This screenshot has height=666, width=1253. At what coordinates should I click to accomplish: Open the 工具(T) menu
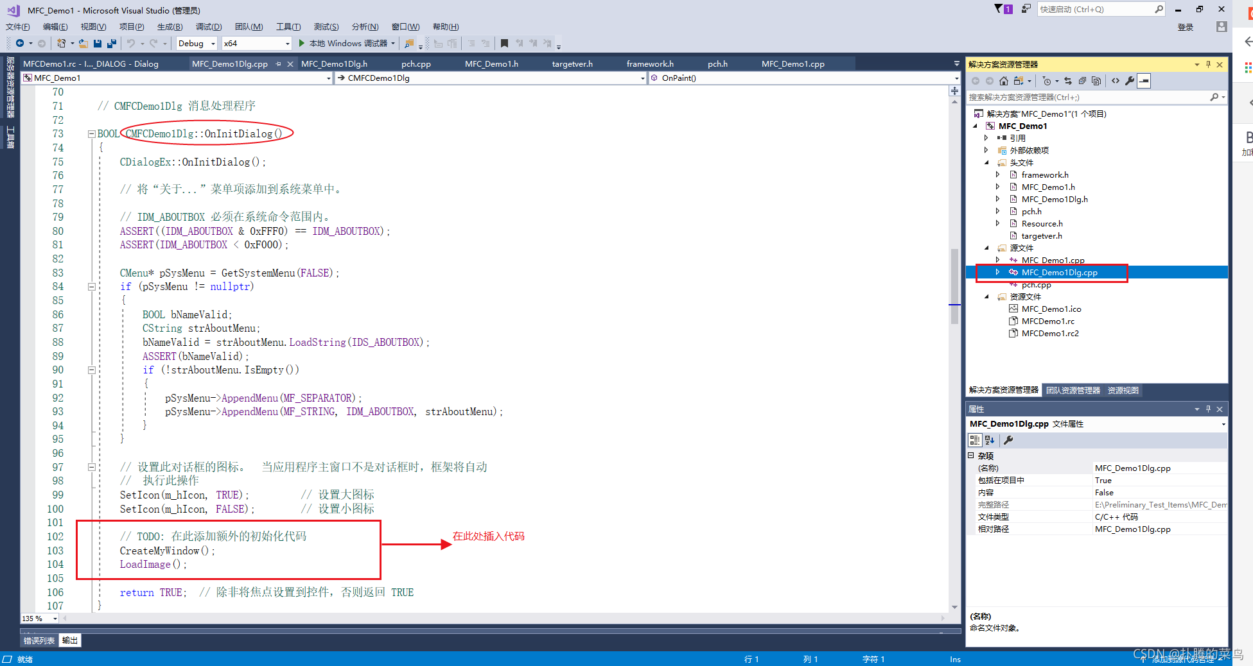(x=288, y=26)
